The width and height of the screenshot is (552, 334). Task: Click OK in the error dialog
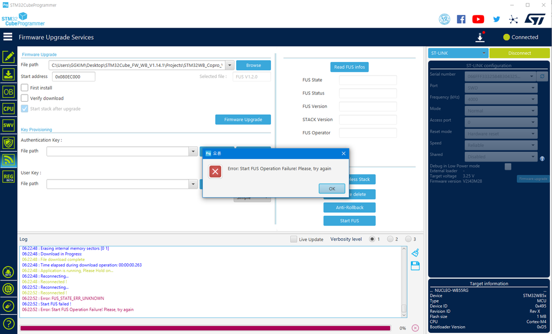(332, 189)
